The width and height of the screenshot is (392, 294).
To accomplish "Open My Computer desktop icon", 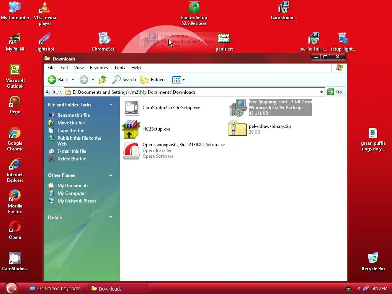I will (x=15, y=10).
